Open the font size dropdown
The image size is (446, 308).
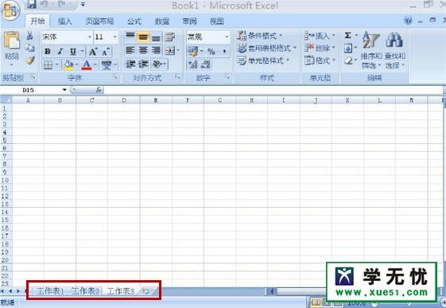[114, 37]
